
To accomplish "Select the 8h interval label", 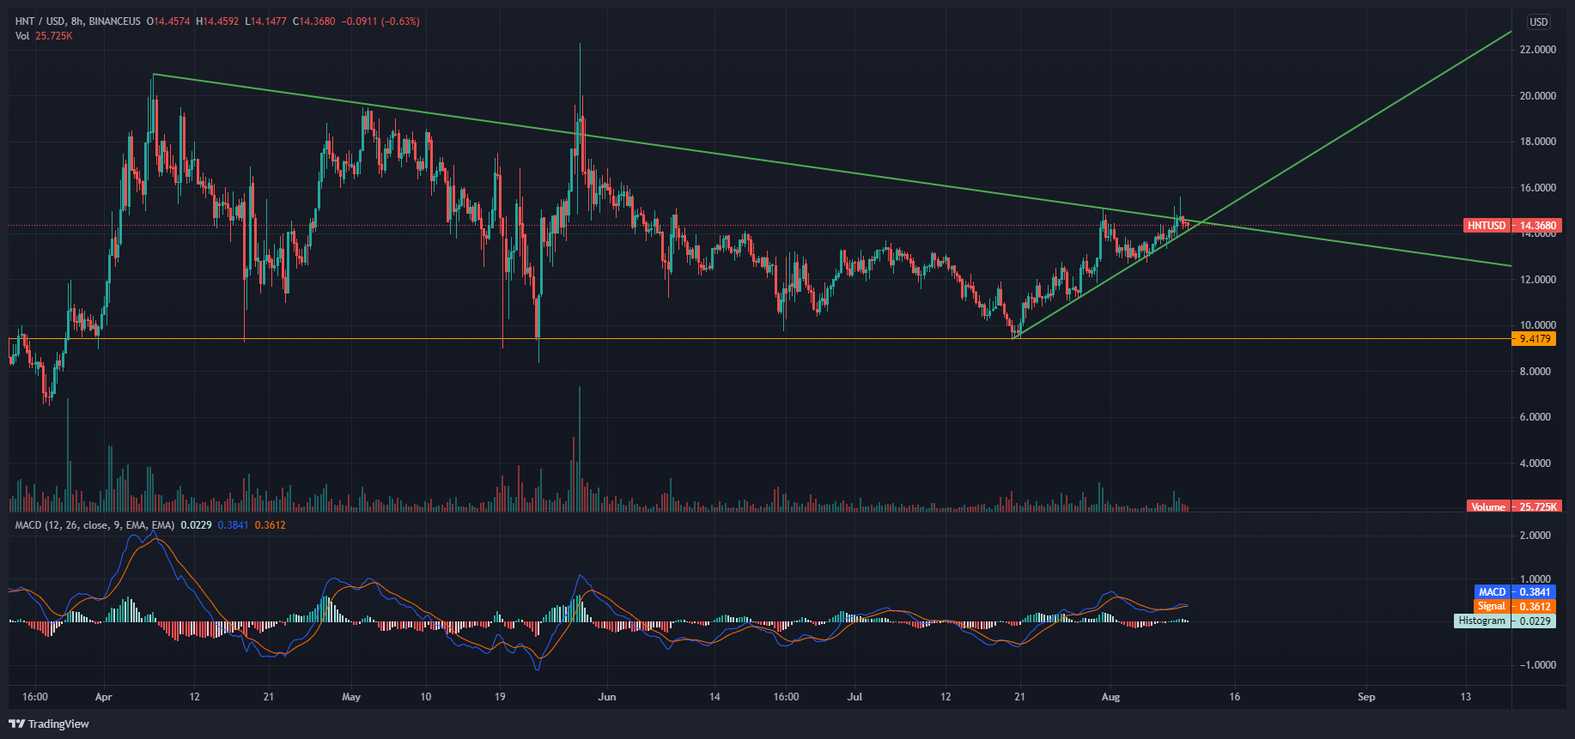I will point(77,21).
